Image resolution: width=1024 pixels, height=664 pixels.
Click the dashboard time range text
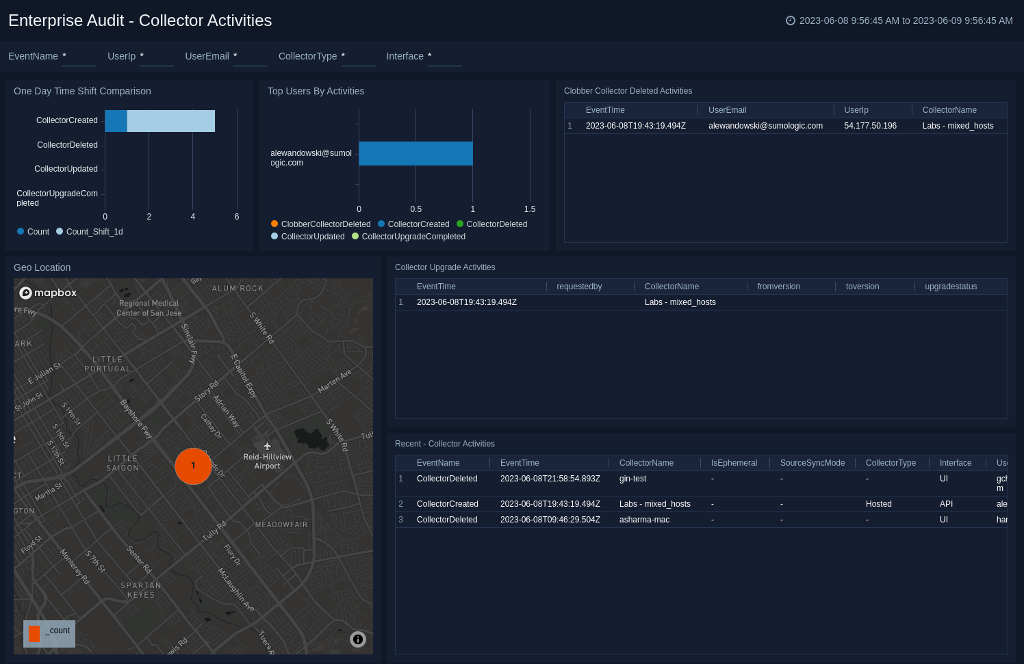click(906, 21)
